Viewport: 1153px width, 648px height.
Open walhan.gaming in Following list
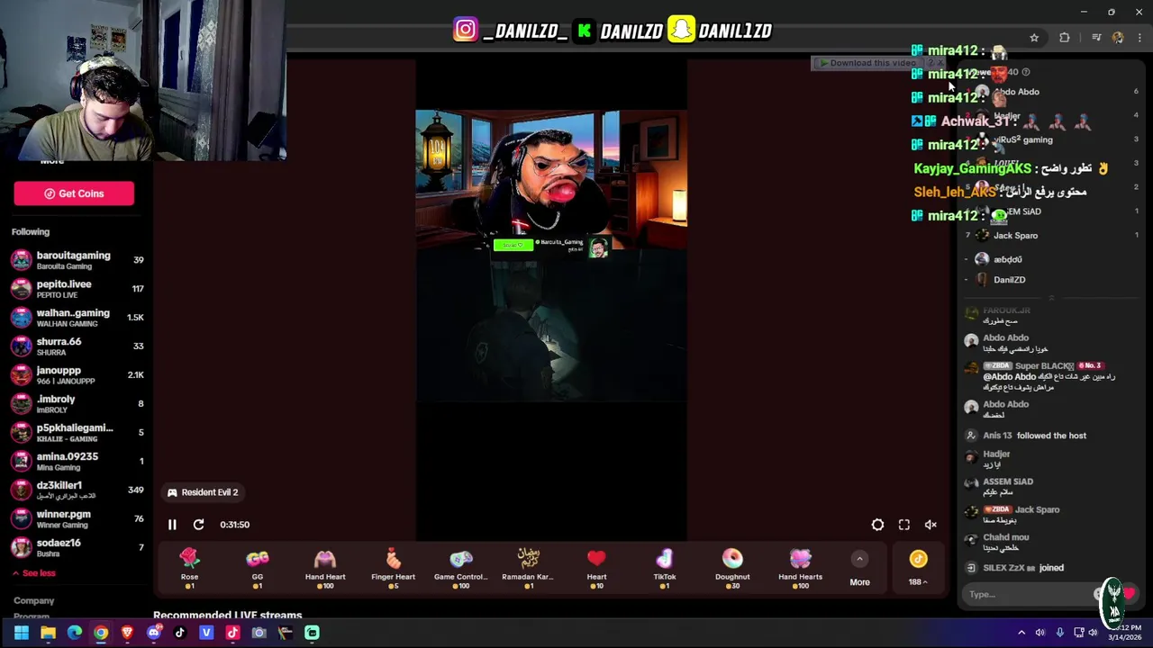tap(77, 318)
